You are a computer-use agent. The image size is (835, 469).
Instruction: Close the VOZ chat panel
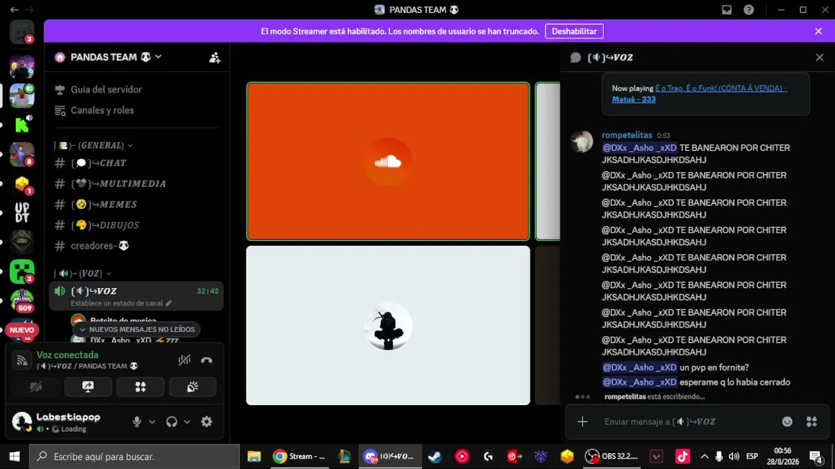tap(820, 57)
